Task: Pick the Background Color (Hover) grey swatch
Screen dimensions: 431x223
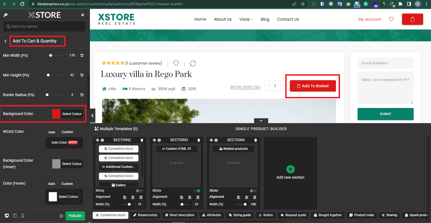Action: (56, 164)
